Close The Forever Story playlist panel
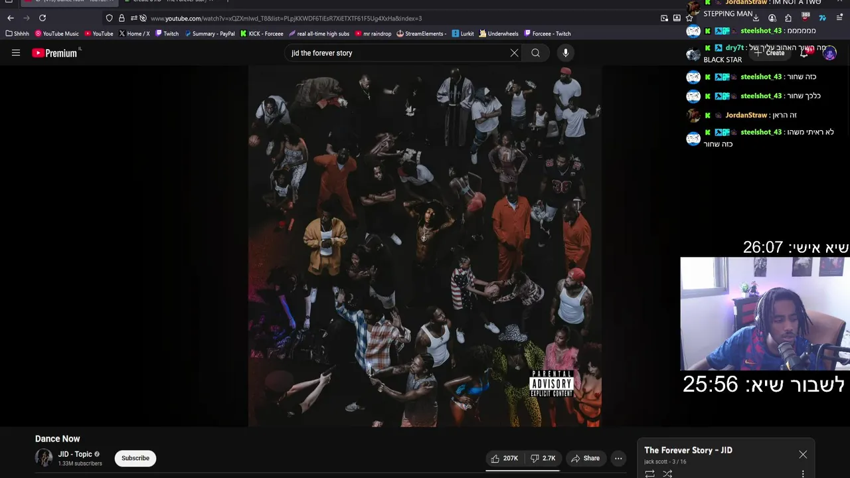Screen dimensions: 850x478 coord(803,455)
